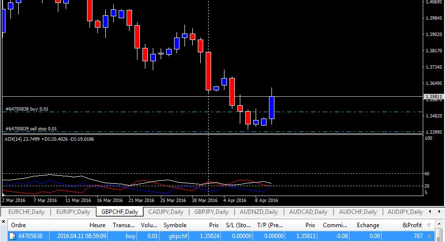Image resolution: width=445 pixels, height=242 pixels.
Task: Select the #64705839 sell stop order line
Action: click(31, 129)
